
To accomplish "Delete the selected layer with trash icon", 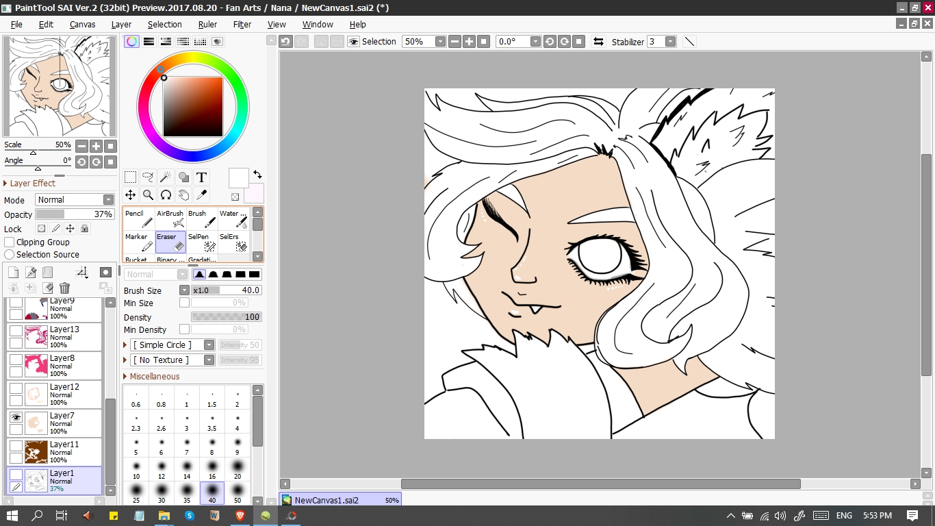I will 64,288.
